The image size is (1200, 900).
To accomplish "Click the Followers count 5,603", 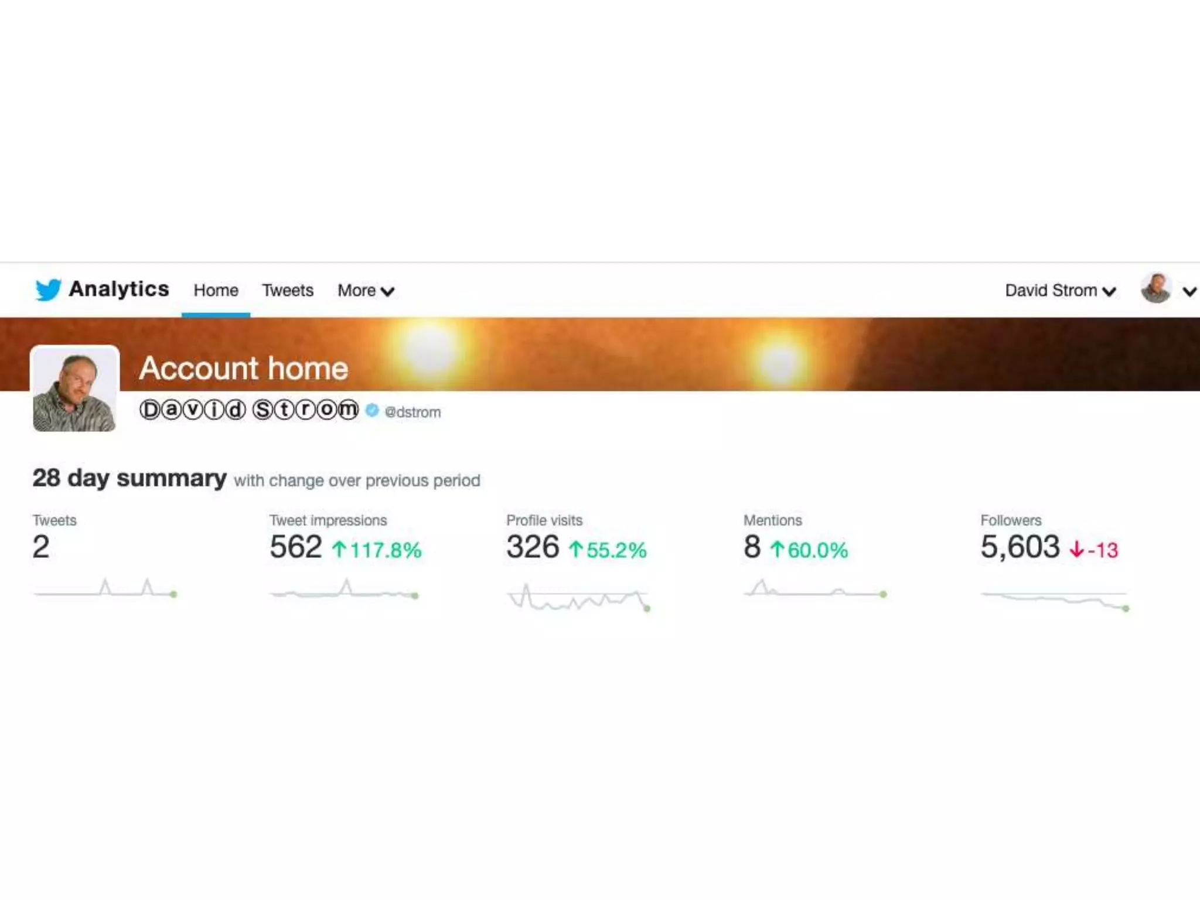I will pyautogui.click(x=1020, y=547).
